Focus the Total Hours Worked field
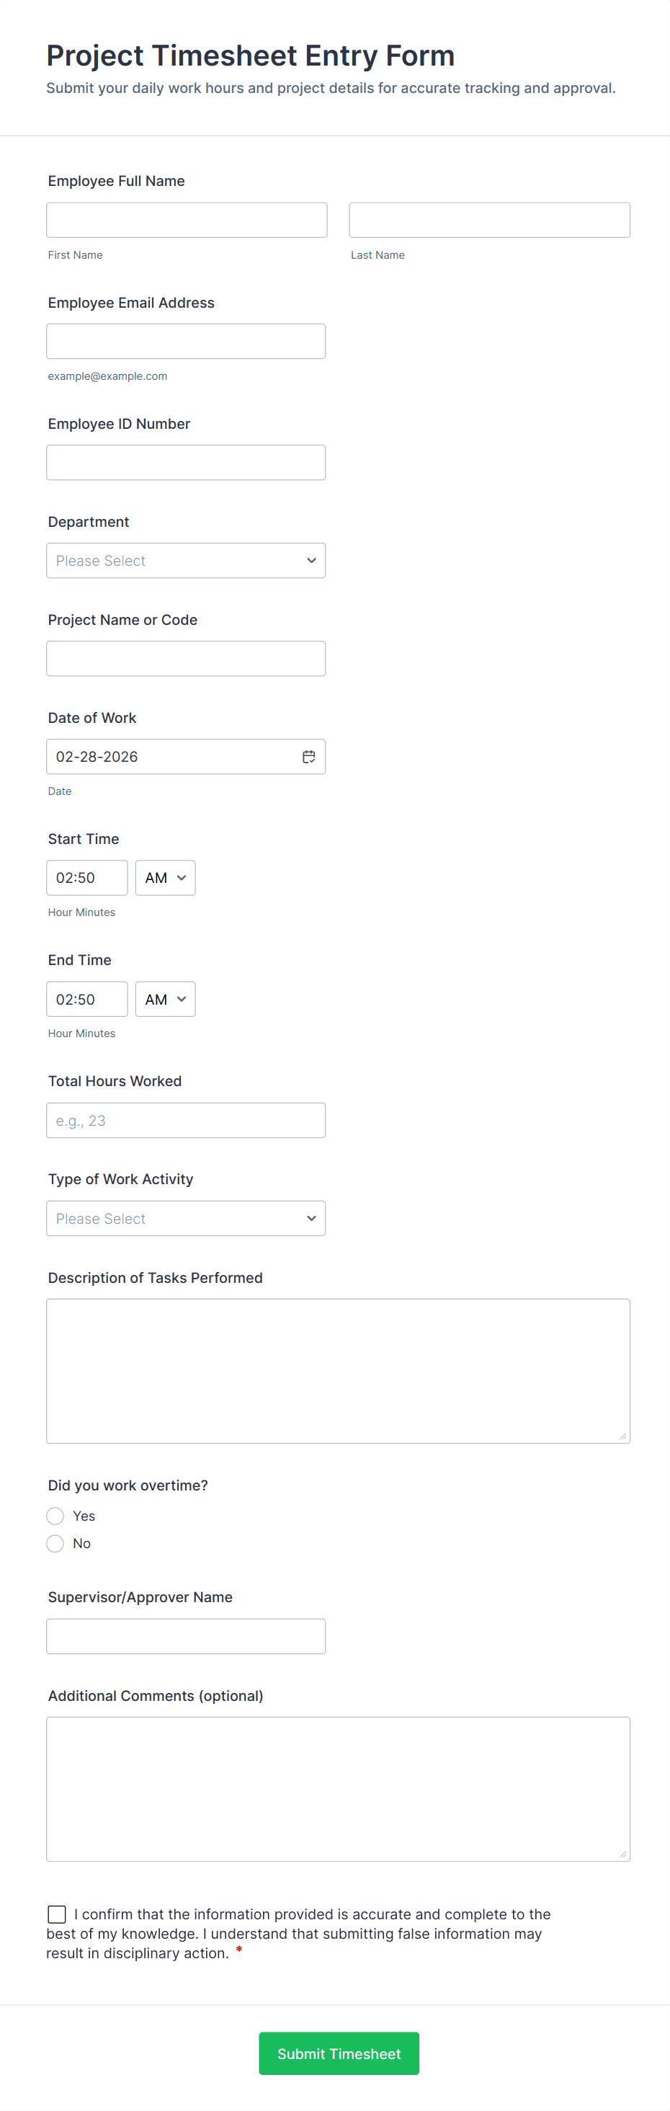 tap(186, 1120)
